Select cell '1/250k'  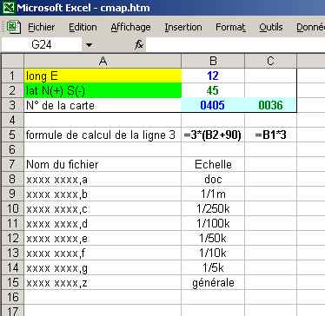213,208
